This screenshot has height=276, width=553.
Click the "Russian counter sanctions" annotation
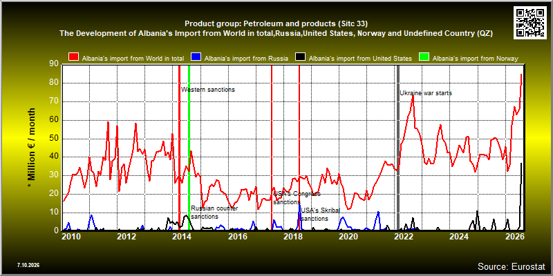214,213
